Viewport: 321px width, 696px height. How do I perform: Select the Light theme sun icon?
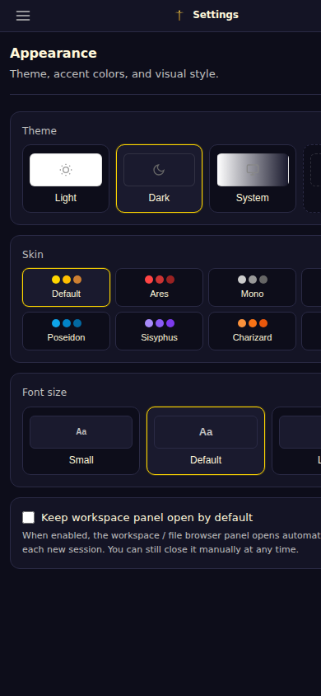[x=66, y=170]
